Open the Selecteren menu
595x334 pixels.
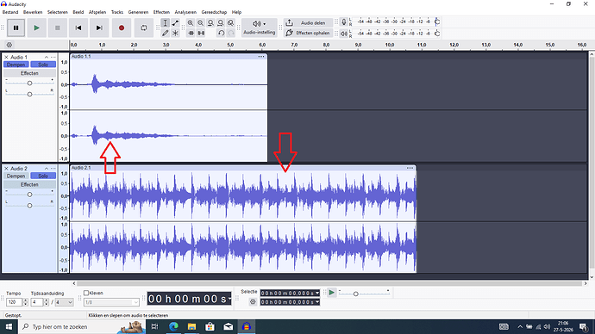pyautogui.click(x=57, y=12)
